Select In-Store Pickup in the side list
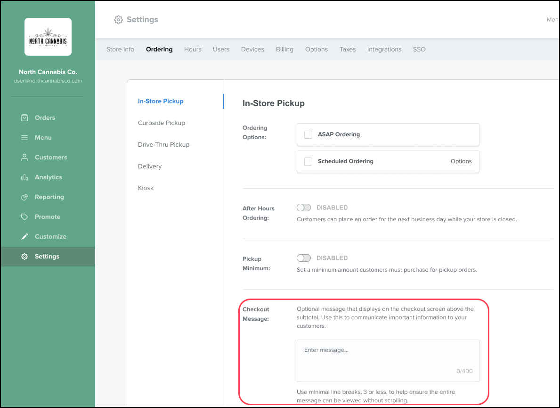Viewport: 560px width, 408px height. [x=161, y=101]
